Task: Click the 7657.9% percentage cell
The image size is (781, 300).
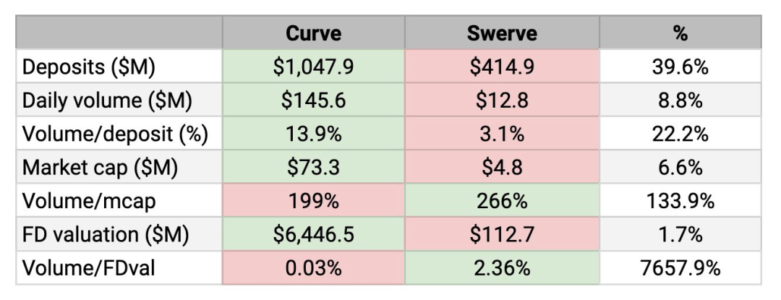Action: point(680,268)
